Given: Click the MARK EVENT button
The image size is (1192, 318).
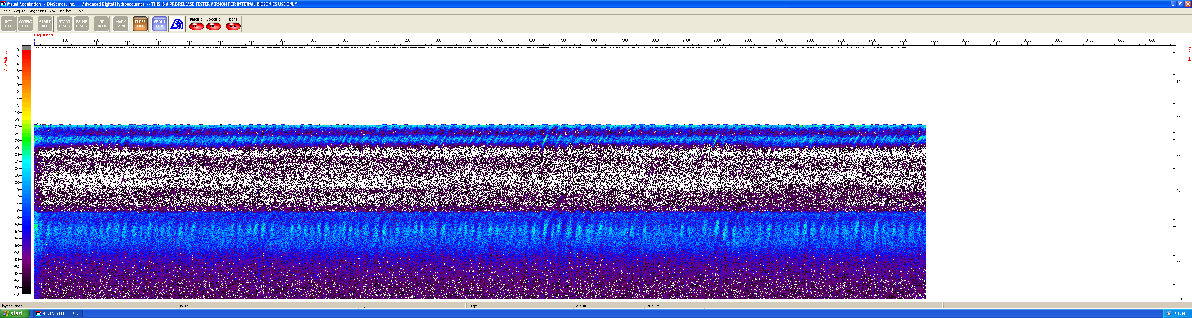Looking at the screenshot, I should click(121, 24).
